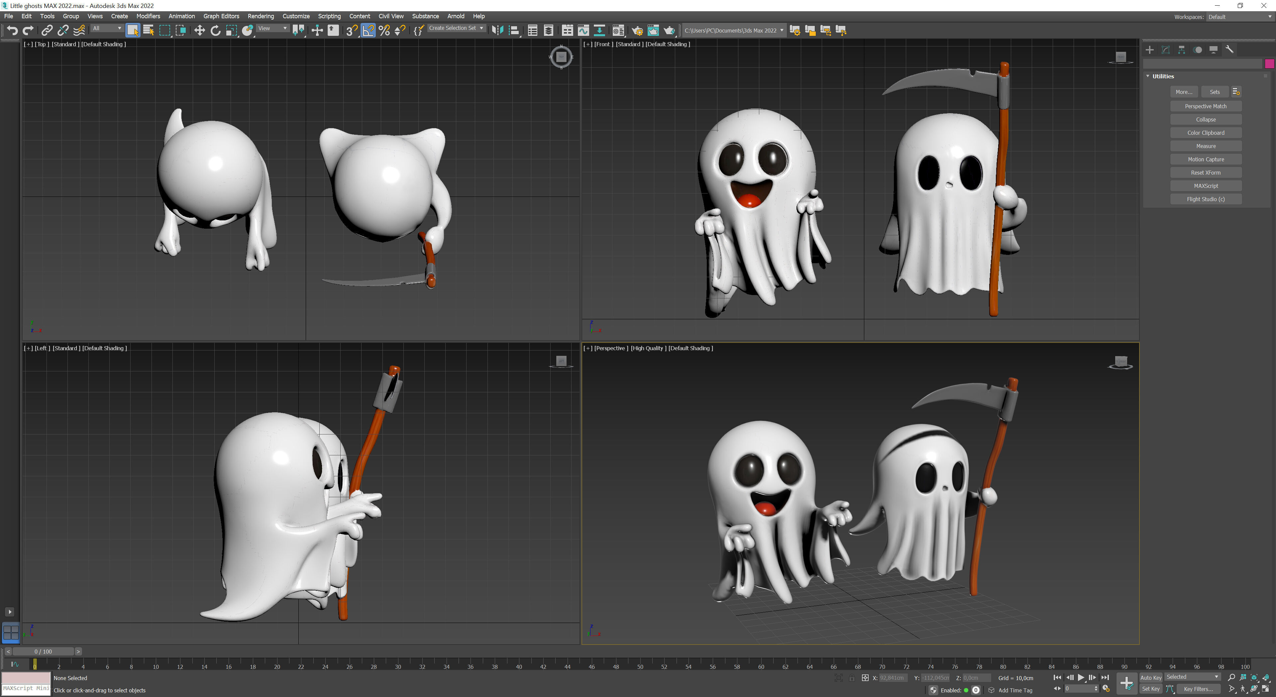Open key filter Selected dropdown

click(1192, 677)
